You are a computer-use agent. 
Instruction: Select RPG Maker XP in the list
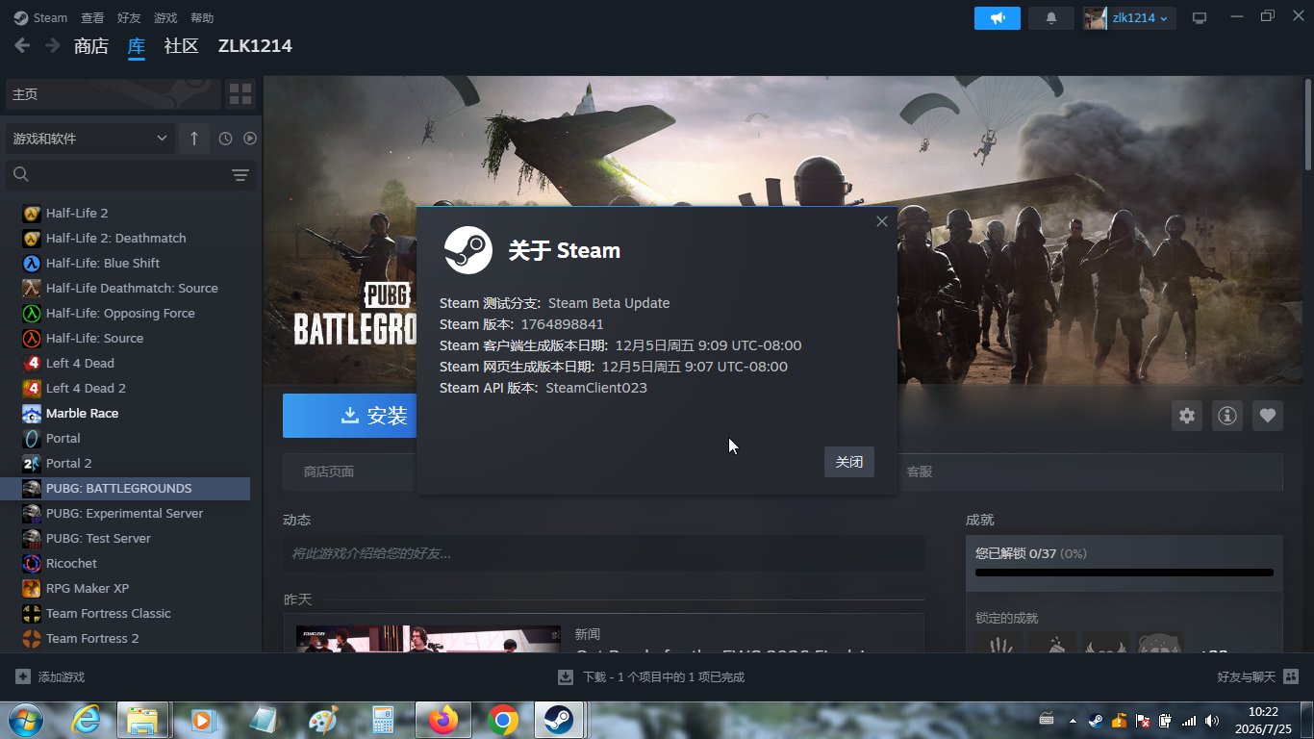pos(127,588)
